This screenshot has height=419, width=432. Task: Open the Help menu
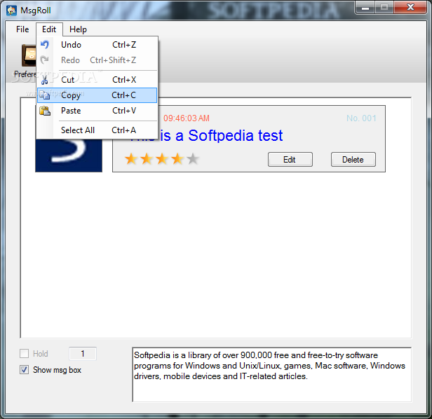pos(78,29)
